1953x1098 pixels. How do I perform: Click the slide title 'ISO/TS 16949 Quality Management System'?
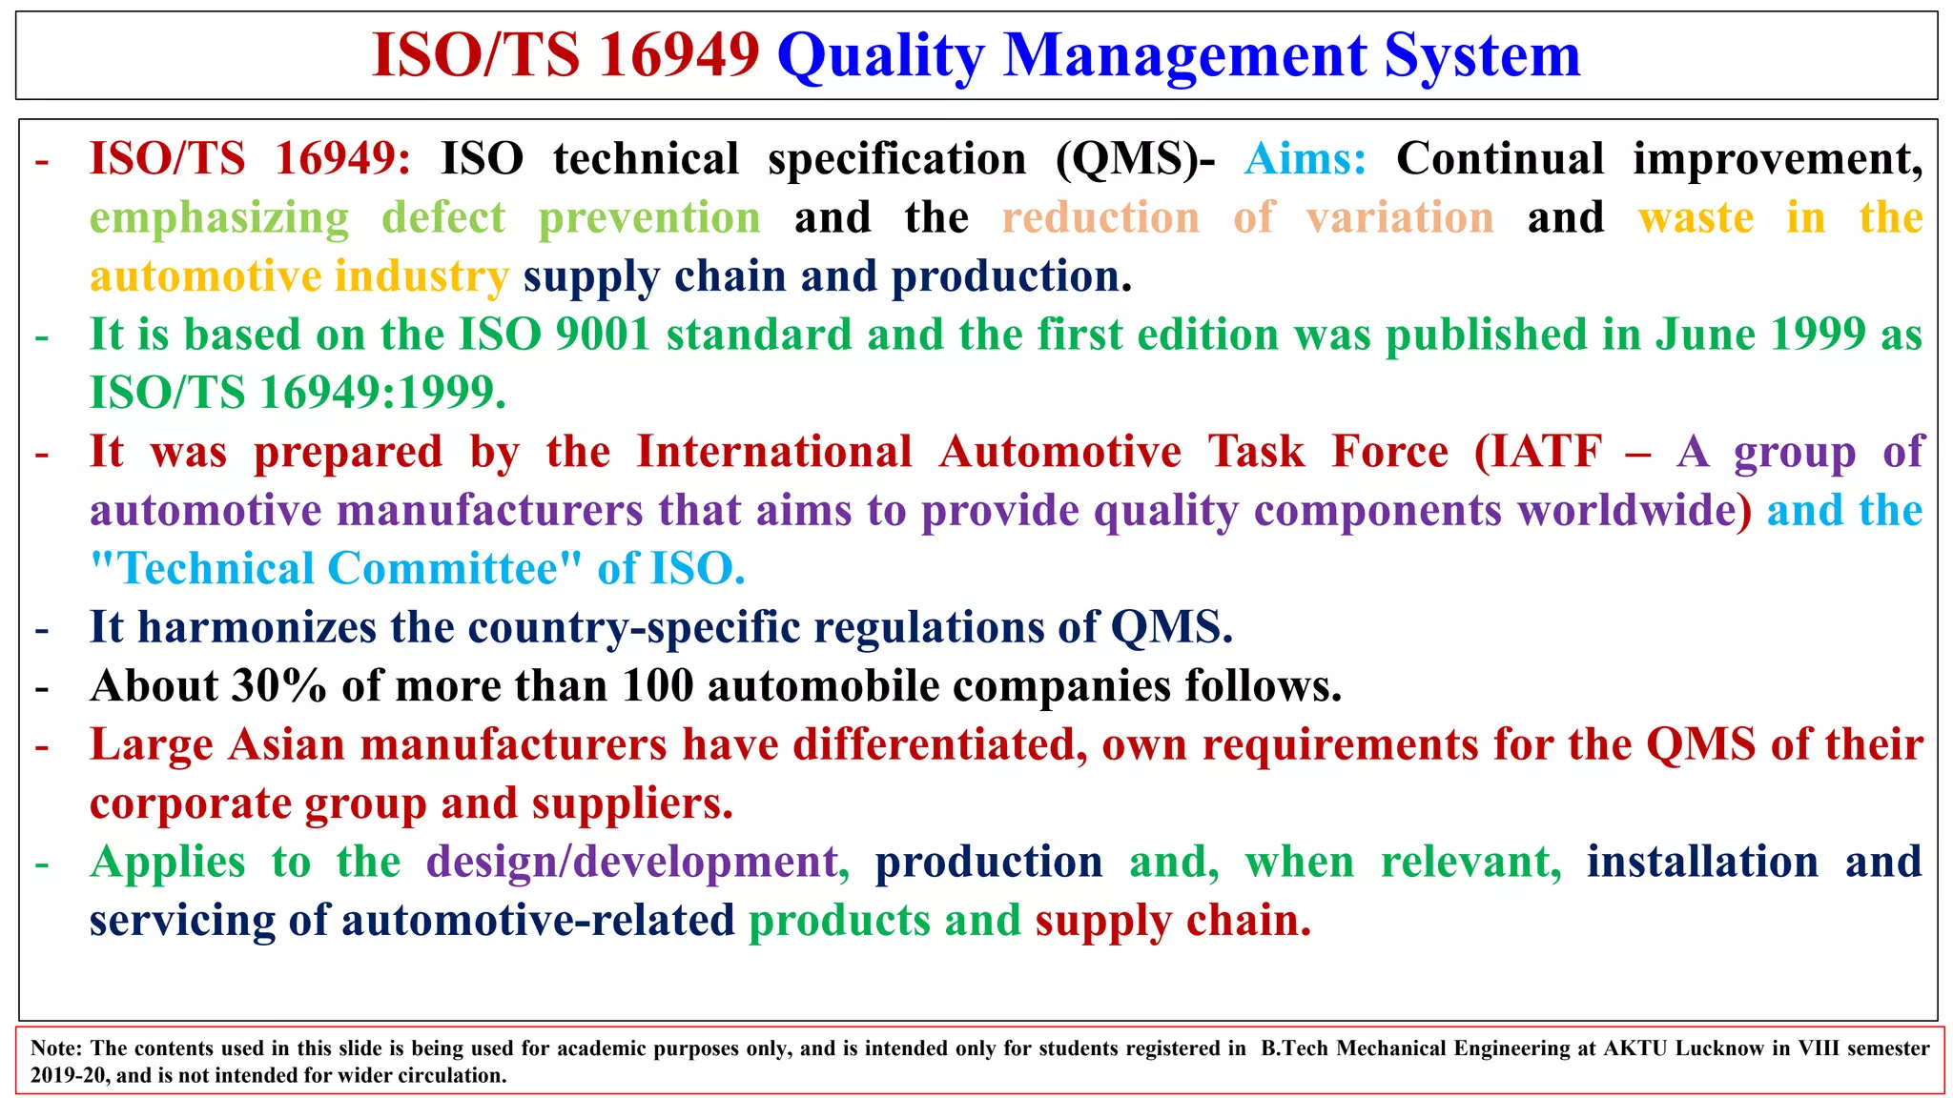click(x=976, y=55)
